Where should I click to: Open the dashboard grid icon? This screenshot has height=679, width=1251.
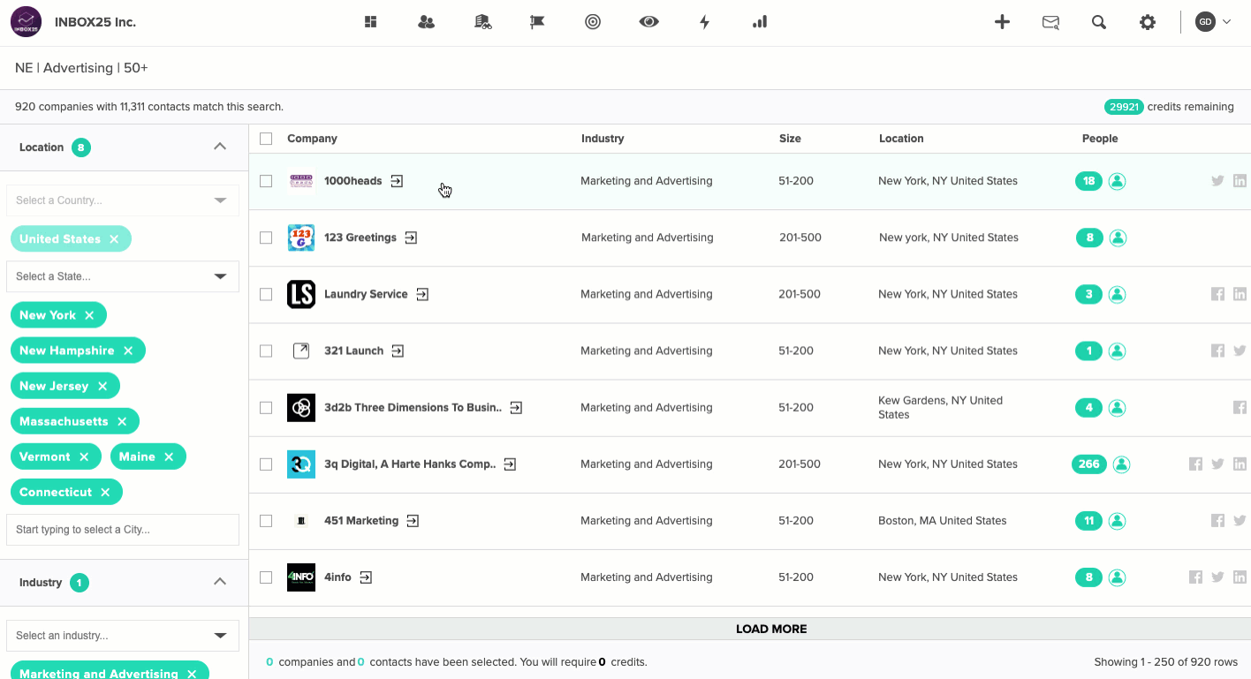pyautogui.click(x=370, y=22)
